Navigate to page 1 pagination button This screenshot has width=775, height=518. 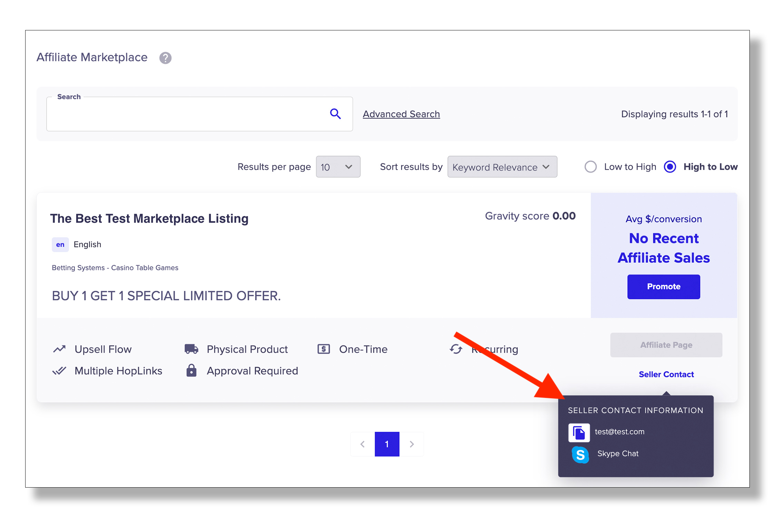coord(386,444)
